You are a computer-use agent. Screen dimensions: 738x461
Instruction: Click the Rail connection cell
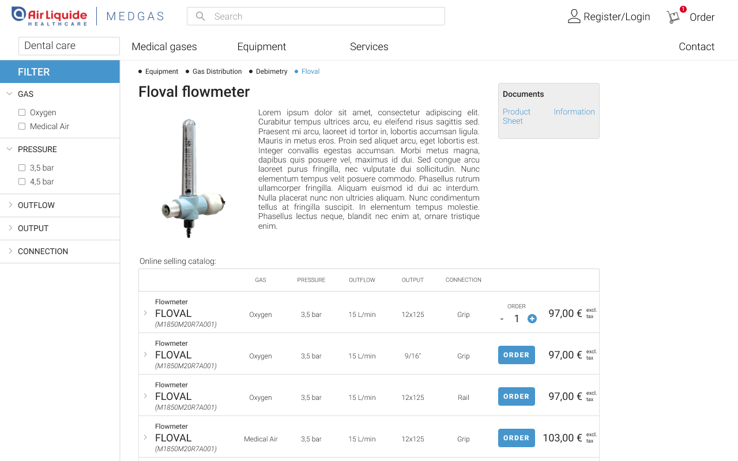pyautogui.click(x=464, y=398)
